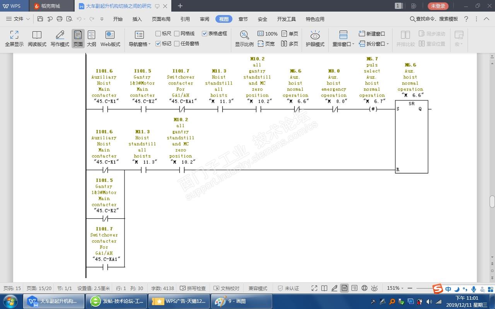This screenshot has height=309, width=495.
Task: Toggle Sogou IME Chinese/English mode (中)
Action: (448, 289)
